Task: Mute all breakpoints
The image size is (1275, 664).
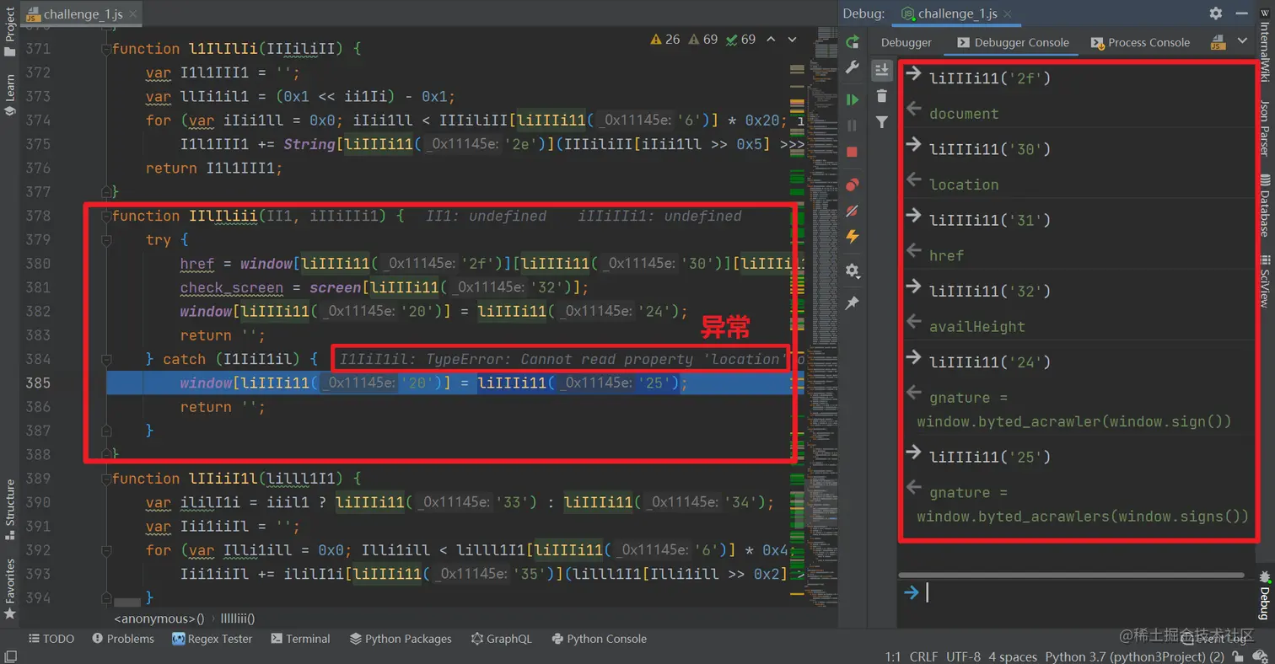Action: tap(853, 211)
